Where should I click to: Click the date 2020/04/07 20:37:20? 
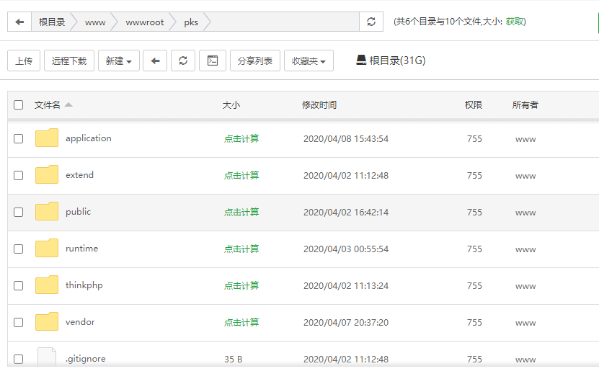click(346, 323)
